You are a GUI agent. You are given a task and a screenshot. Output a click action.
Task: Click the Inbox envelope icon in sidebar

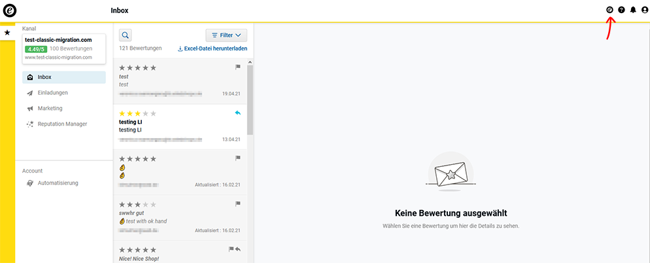tap(30, 78)
